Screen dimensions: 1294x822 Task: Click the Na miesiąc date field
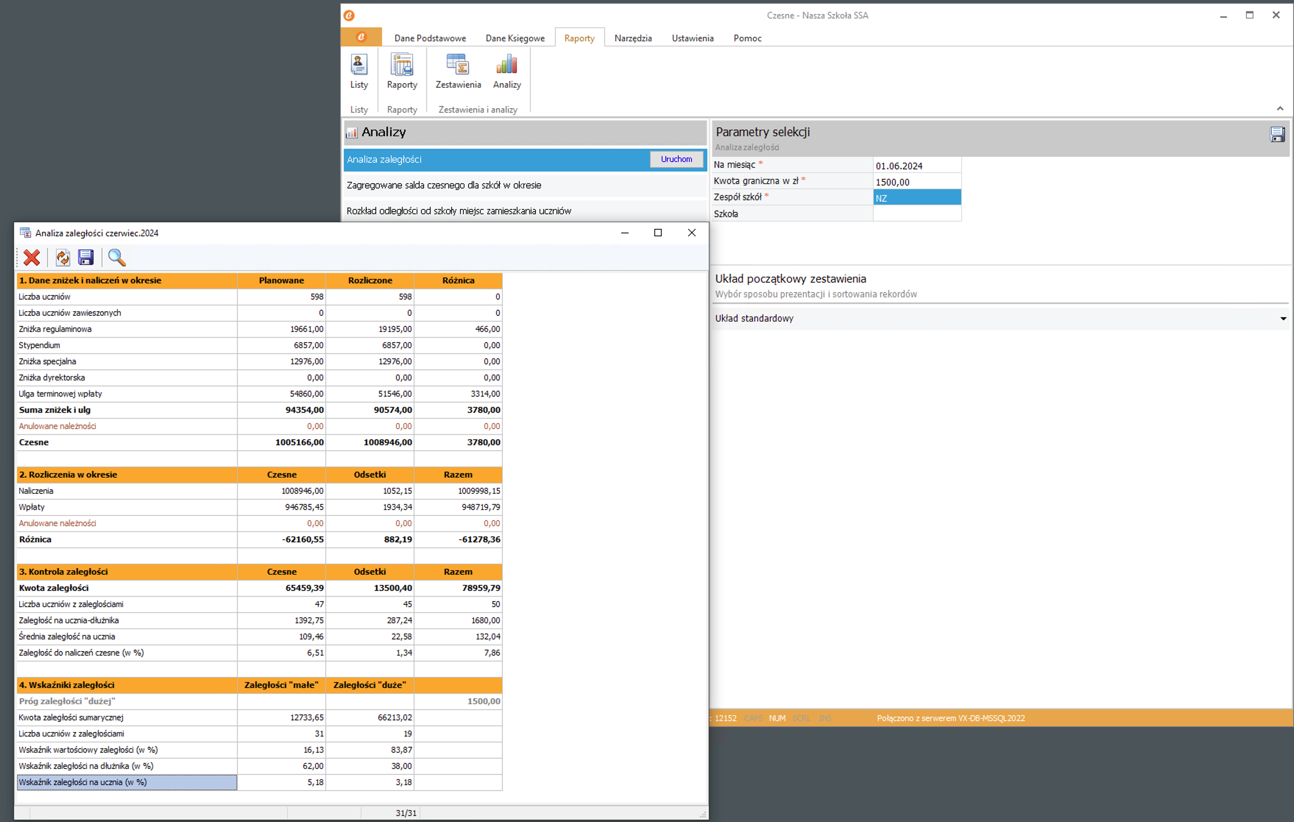(916, 166)
